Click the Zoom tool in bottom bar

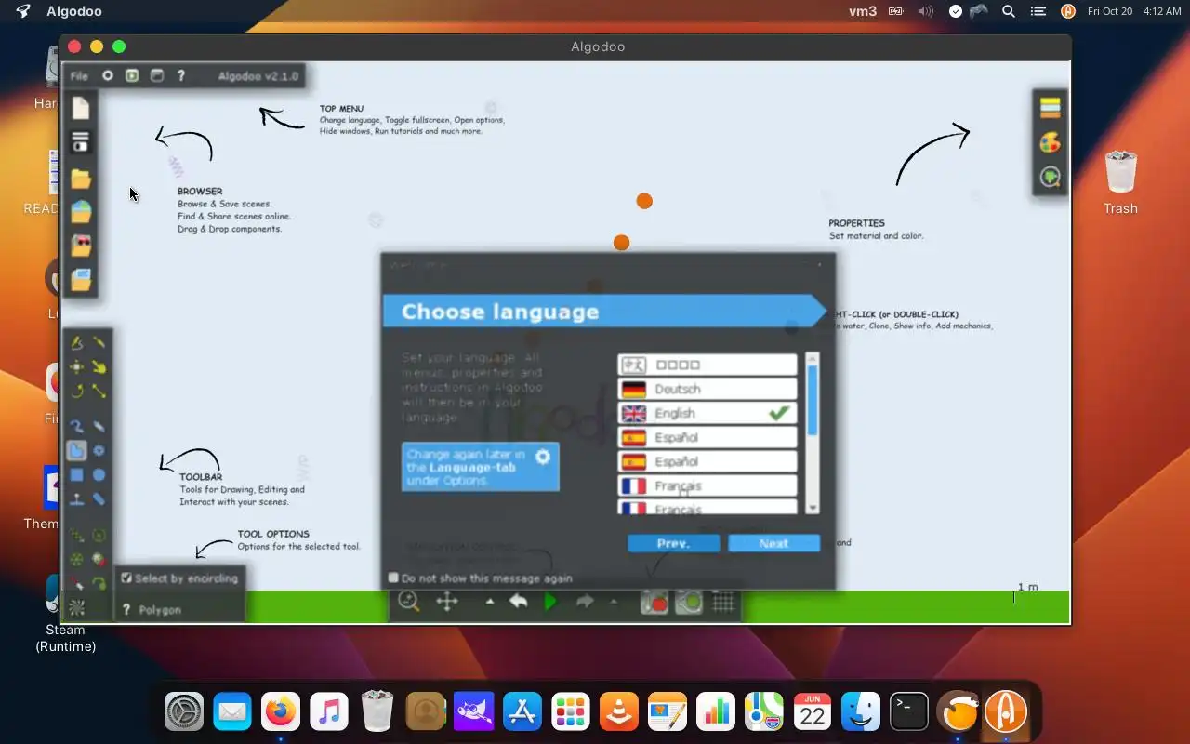click(x=409, y=602)
